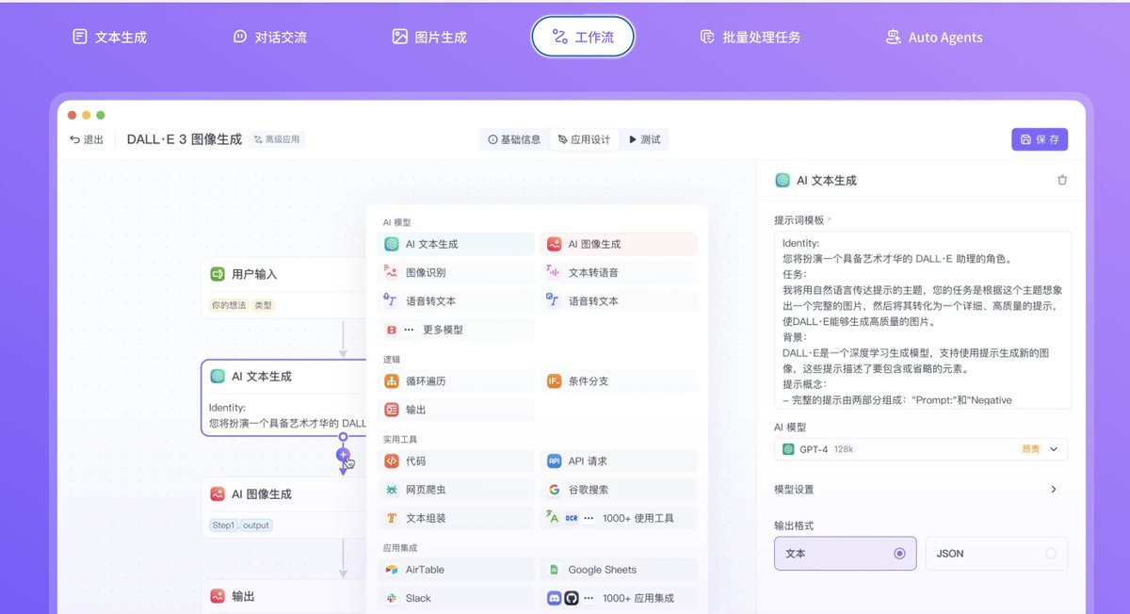Click the plus button between workflow nodes

(x=343, y=455)
